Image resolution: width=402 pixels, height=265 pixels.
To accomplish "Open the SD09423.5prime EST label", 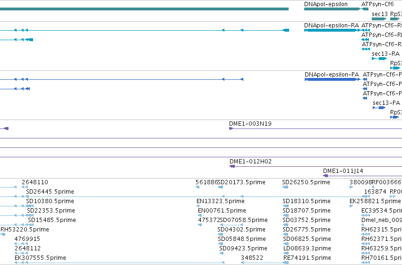I will point(243,248).
